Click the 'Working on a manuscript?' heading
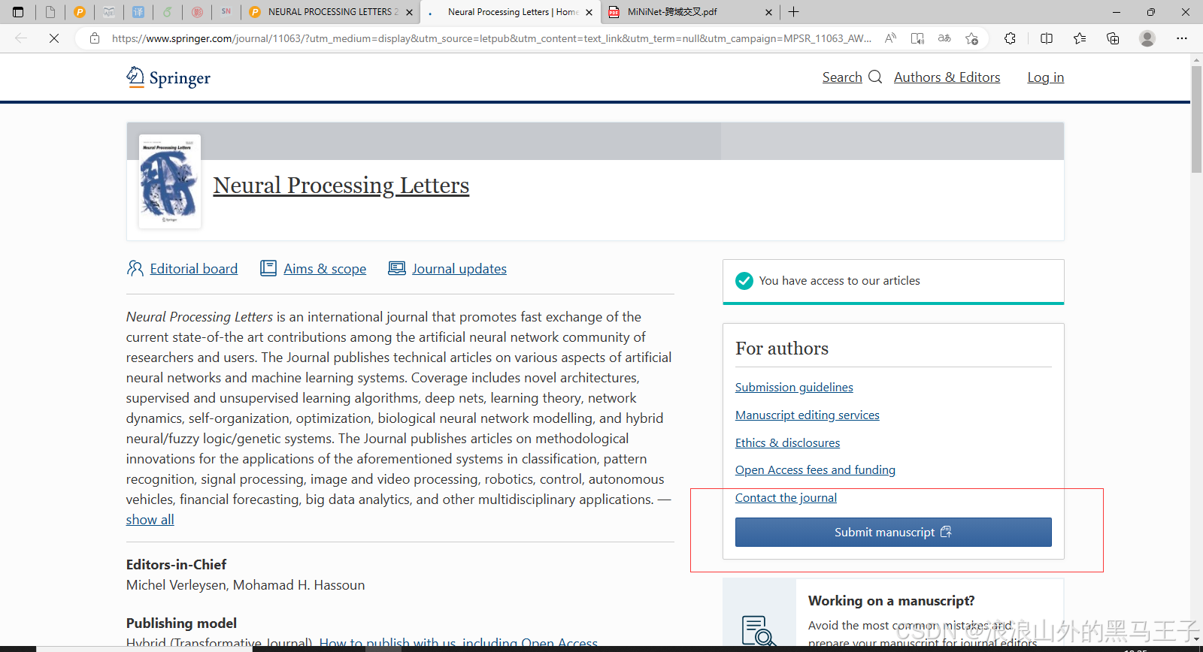This screenshot has height=652, width=1203. point(891,601)
